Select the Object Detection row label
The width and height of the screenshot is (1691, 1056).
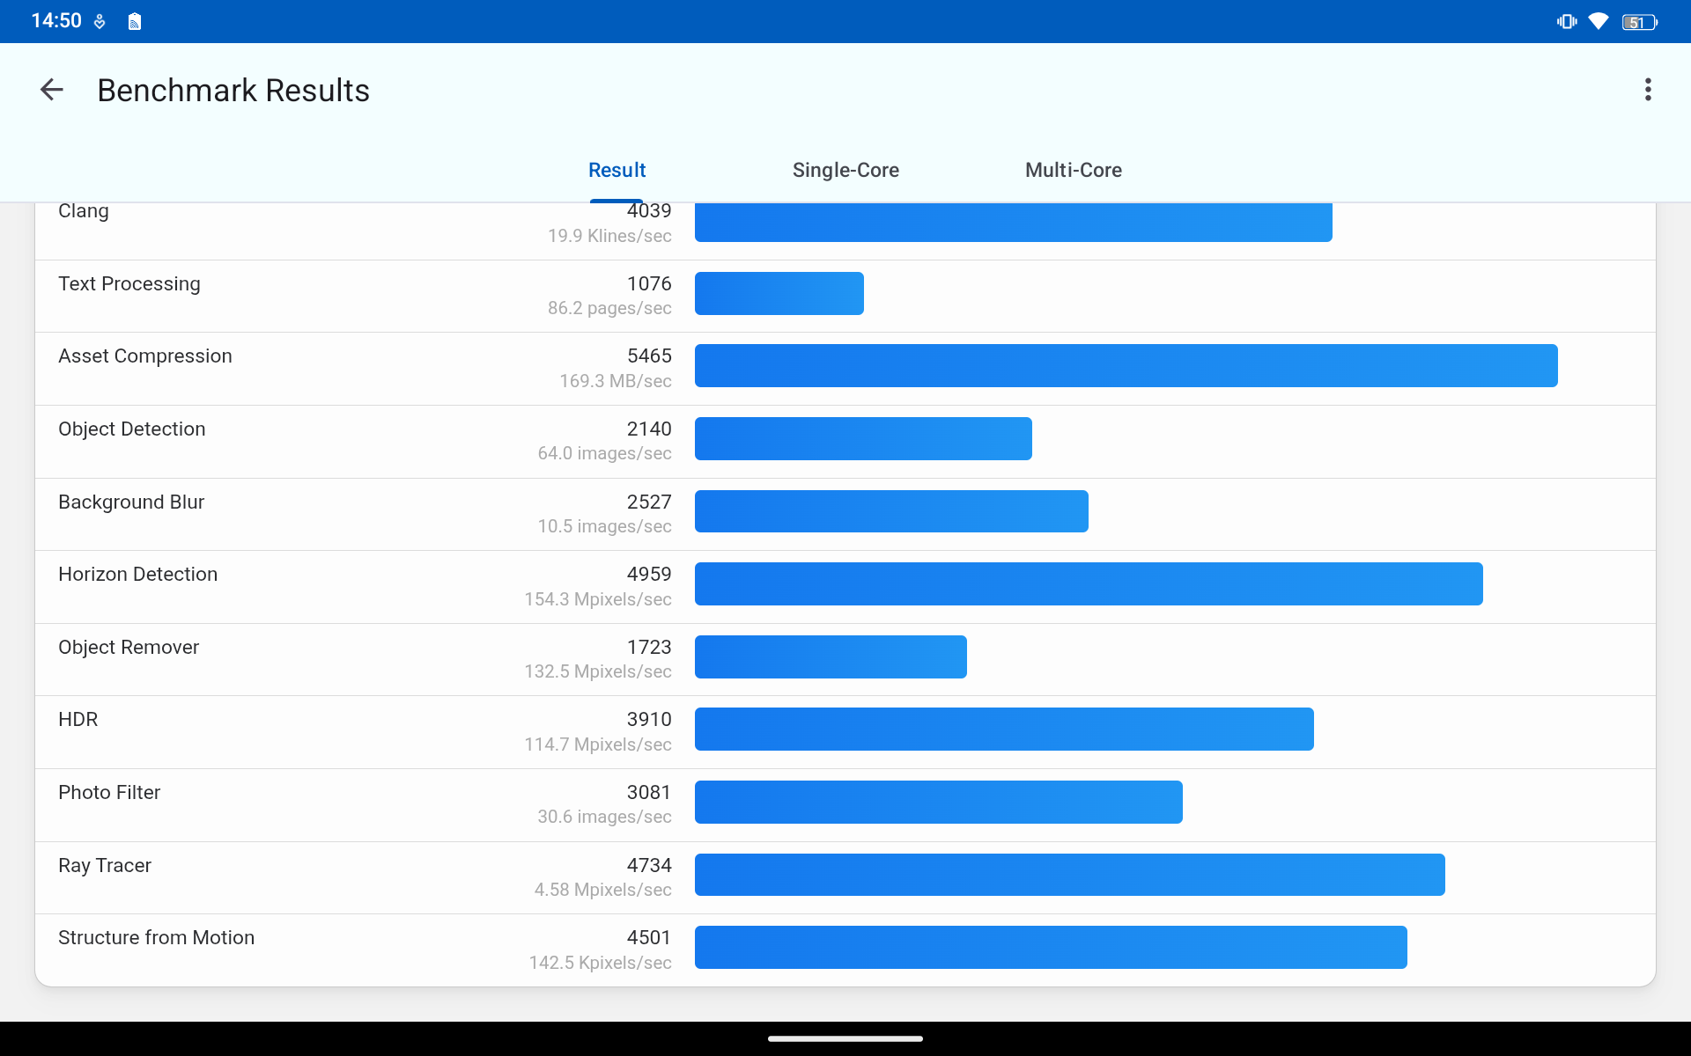tap(132, 429)
